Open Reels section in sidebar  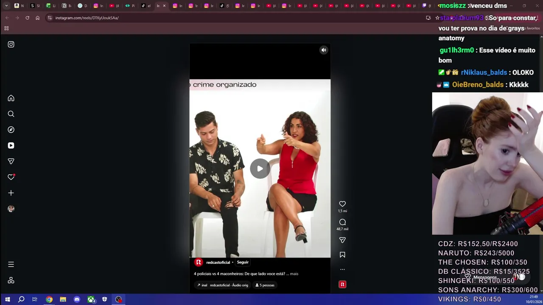pyautogui.click(x=11, y=145)
